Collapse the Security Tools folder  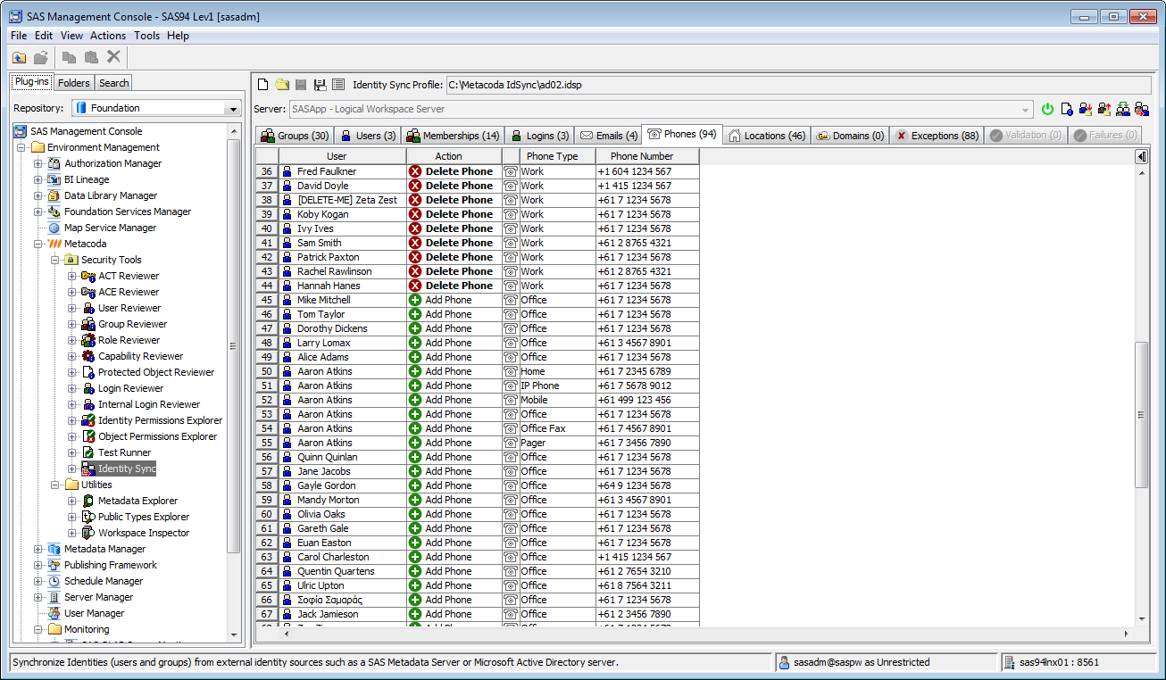click(54, 260)
